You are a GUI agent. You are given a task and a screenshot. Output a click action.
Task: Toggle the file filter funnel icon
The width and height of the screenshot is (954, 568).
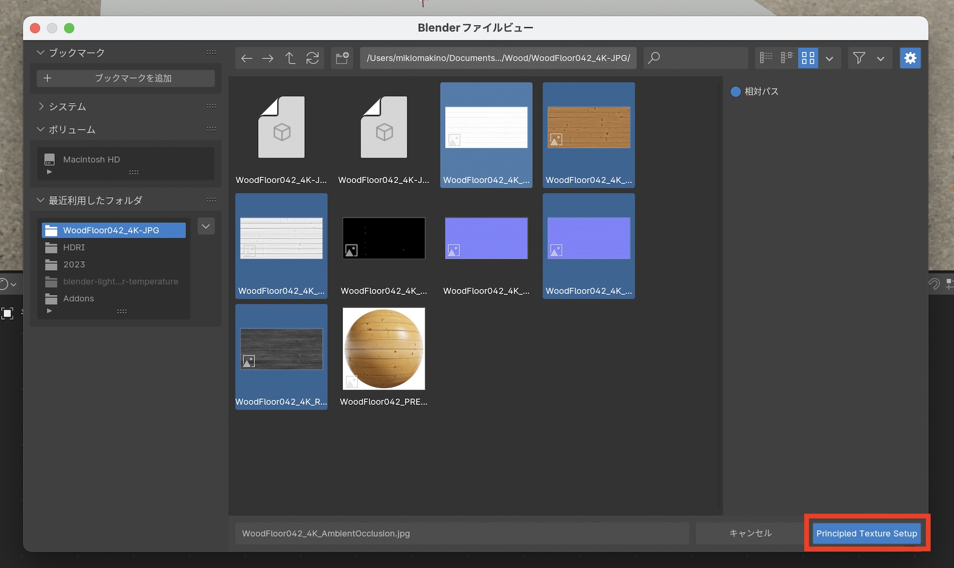(859, 58)
